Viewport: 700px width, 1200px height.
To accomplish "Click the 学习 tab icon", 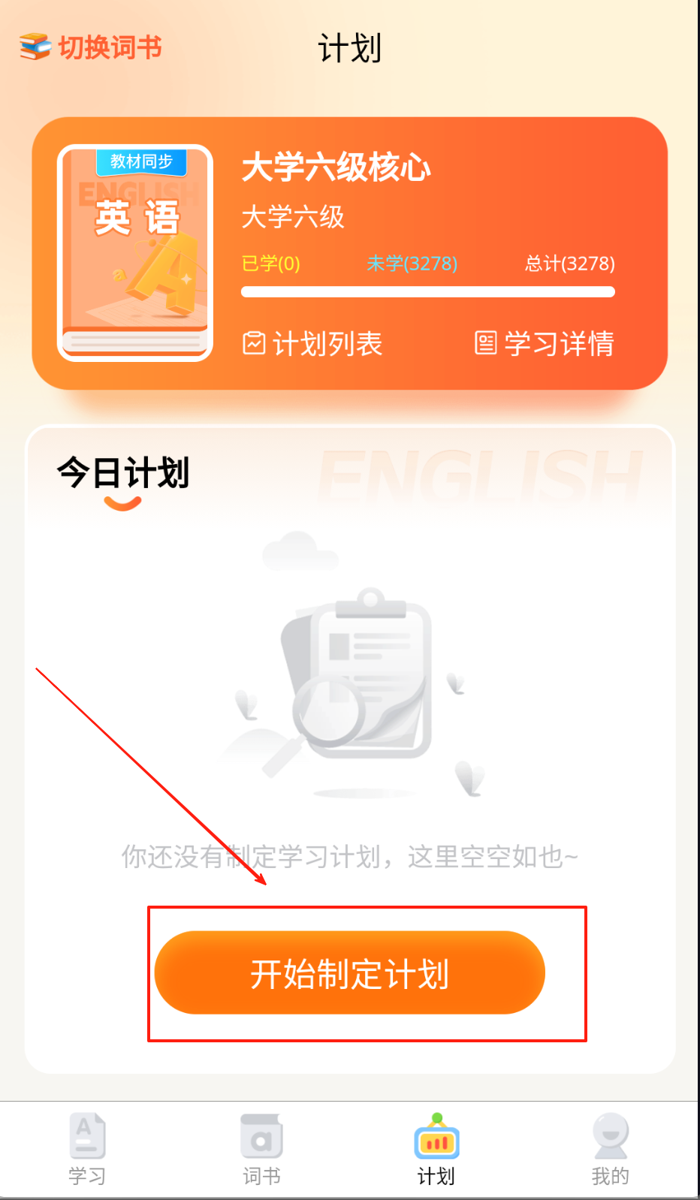I will click(x=87, y=1136).
